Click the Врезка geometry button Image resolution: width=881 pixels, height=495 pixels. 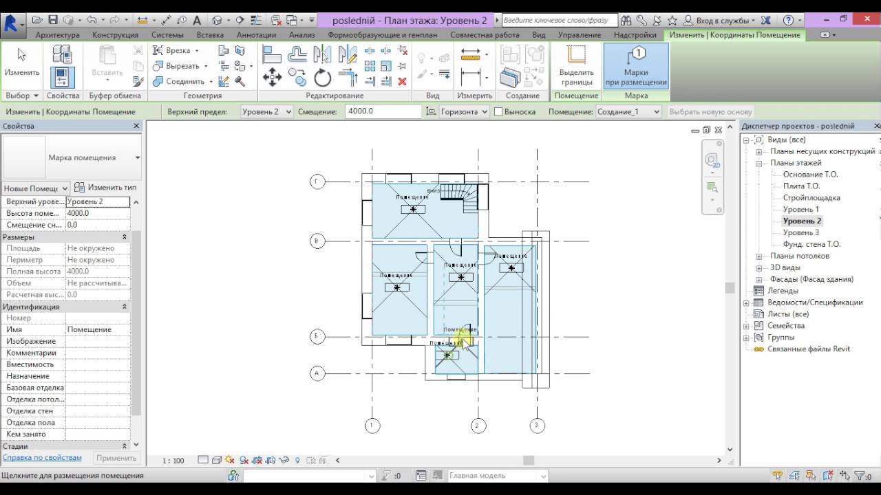[x=176, y=51]
